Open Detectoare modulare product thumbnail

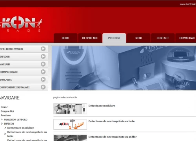point(70,109)
